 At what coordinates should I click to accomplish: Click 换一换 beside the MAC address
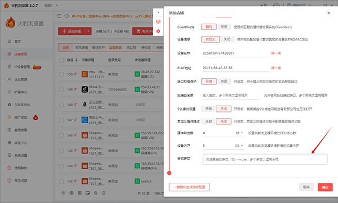click(x=276, y=68)
